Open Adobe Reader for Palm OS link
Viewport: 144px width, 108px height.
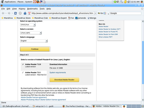108,34
